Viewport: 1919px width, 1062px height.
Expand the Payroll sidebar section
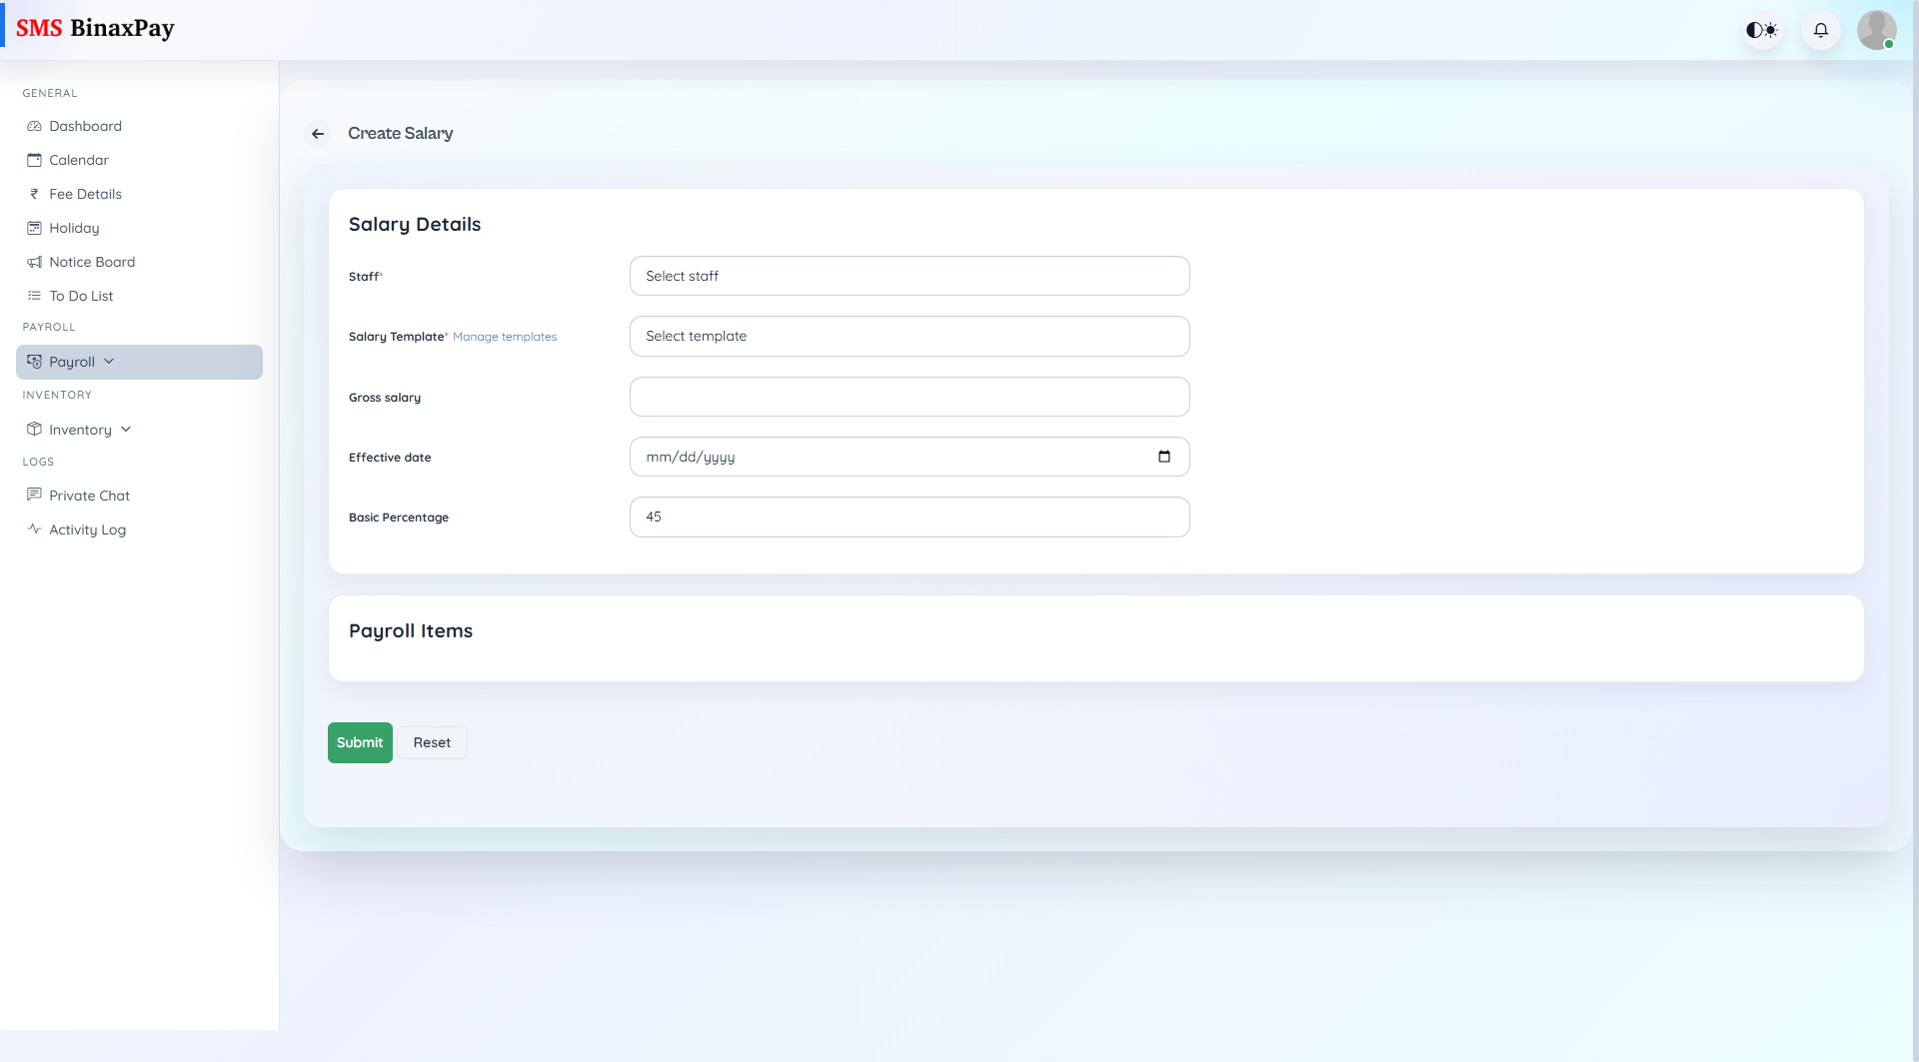(x=110, y=361)
